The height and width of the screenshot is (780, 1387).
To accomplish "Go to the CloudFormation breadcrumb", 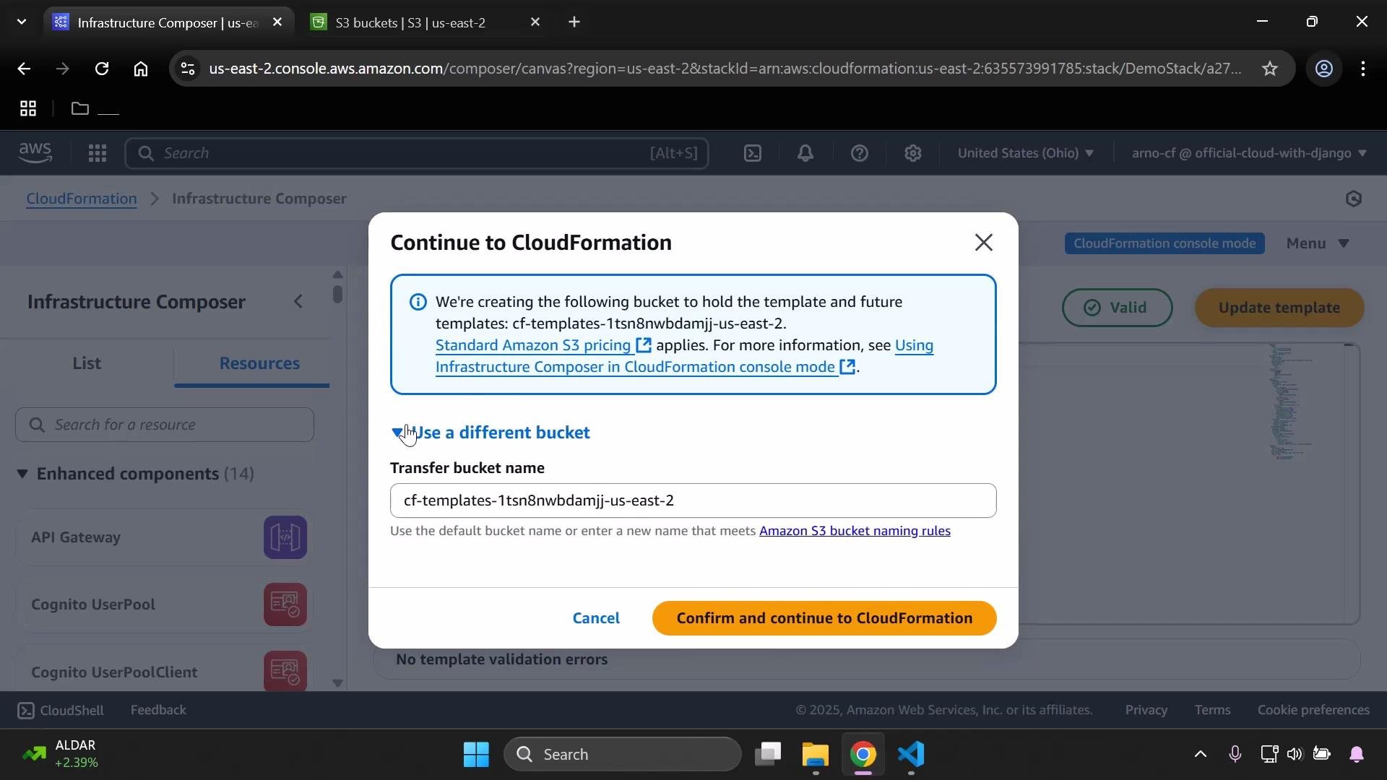I will point(82,199).
